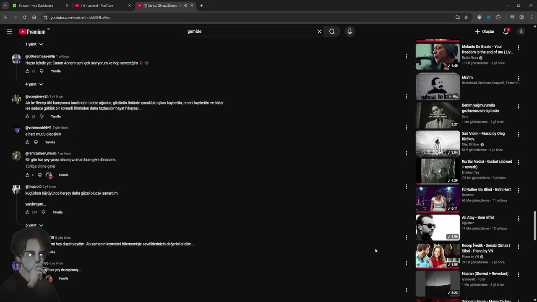This screenshot has width=537, height=302.
Task: Open browser extensions puzzle icon
Action: (498, 17)
